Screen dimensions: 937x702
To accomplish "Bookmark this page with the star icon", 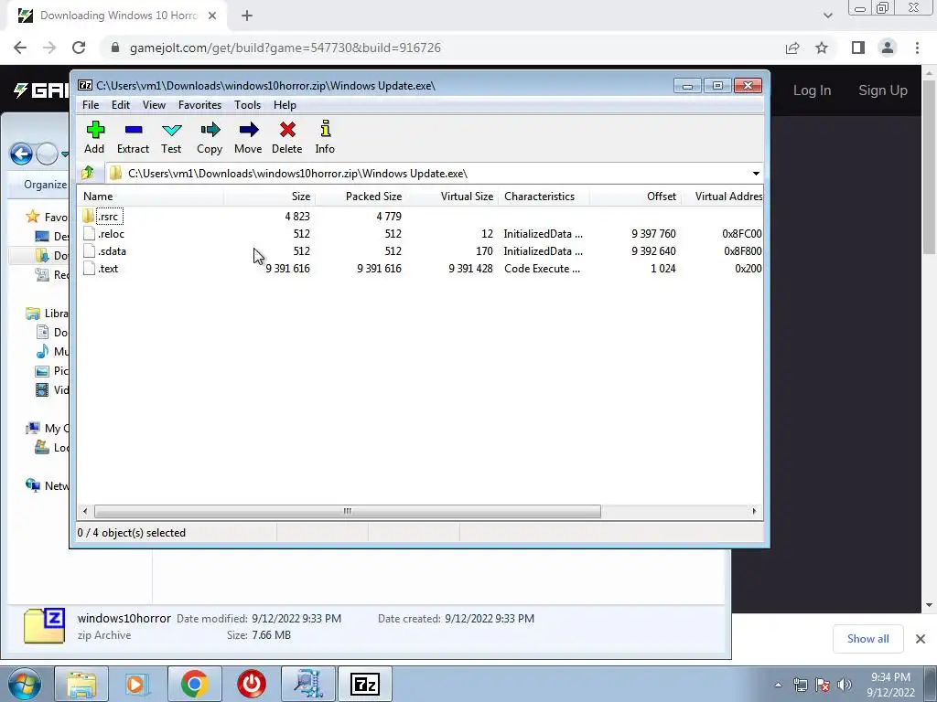I will tap(823, 48).
